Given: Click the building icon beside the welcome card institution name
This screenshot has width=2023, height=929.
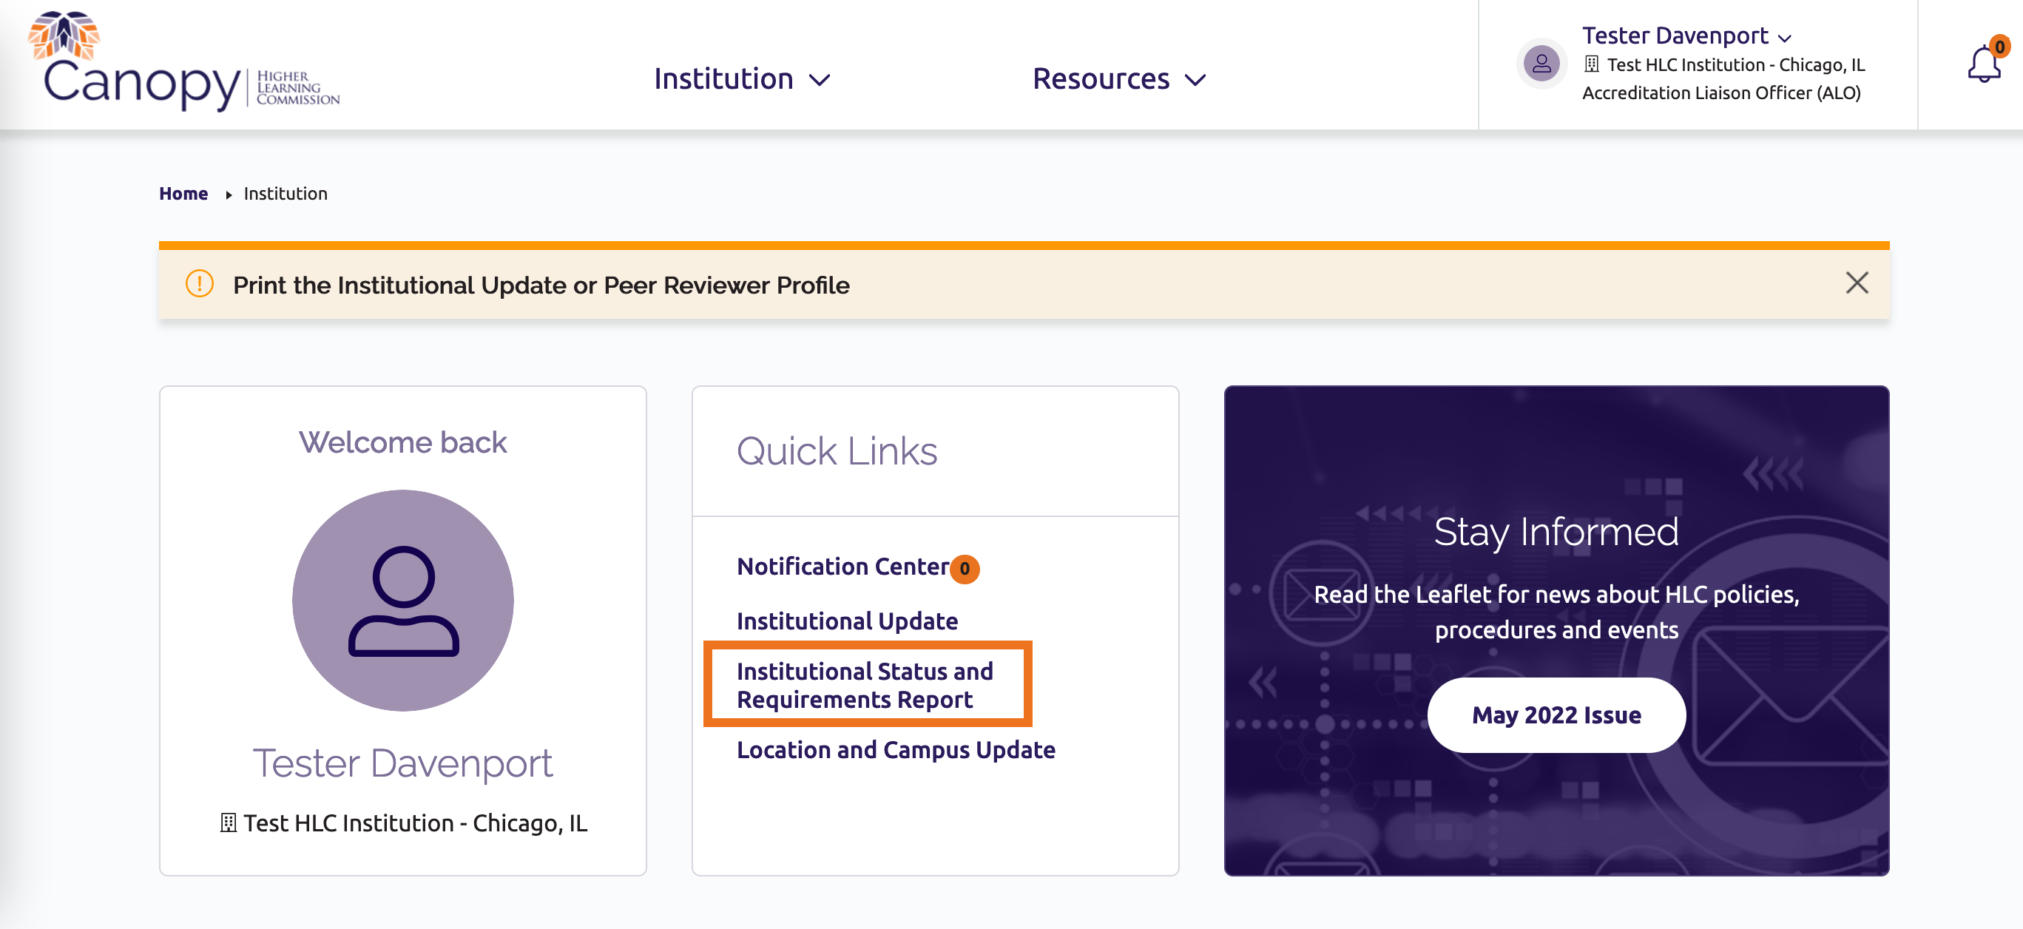Looking at the screenshot, I should coord(228,823).
